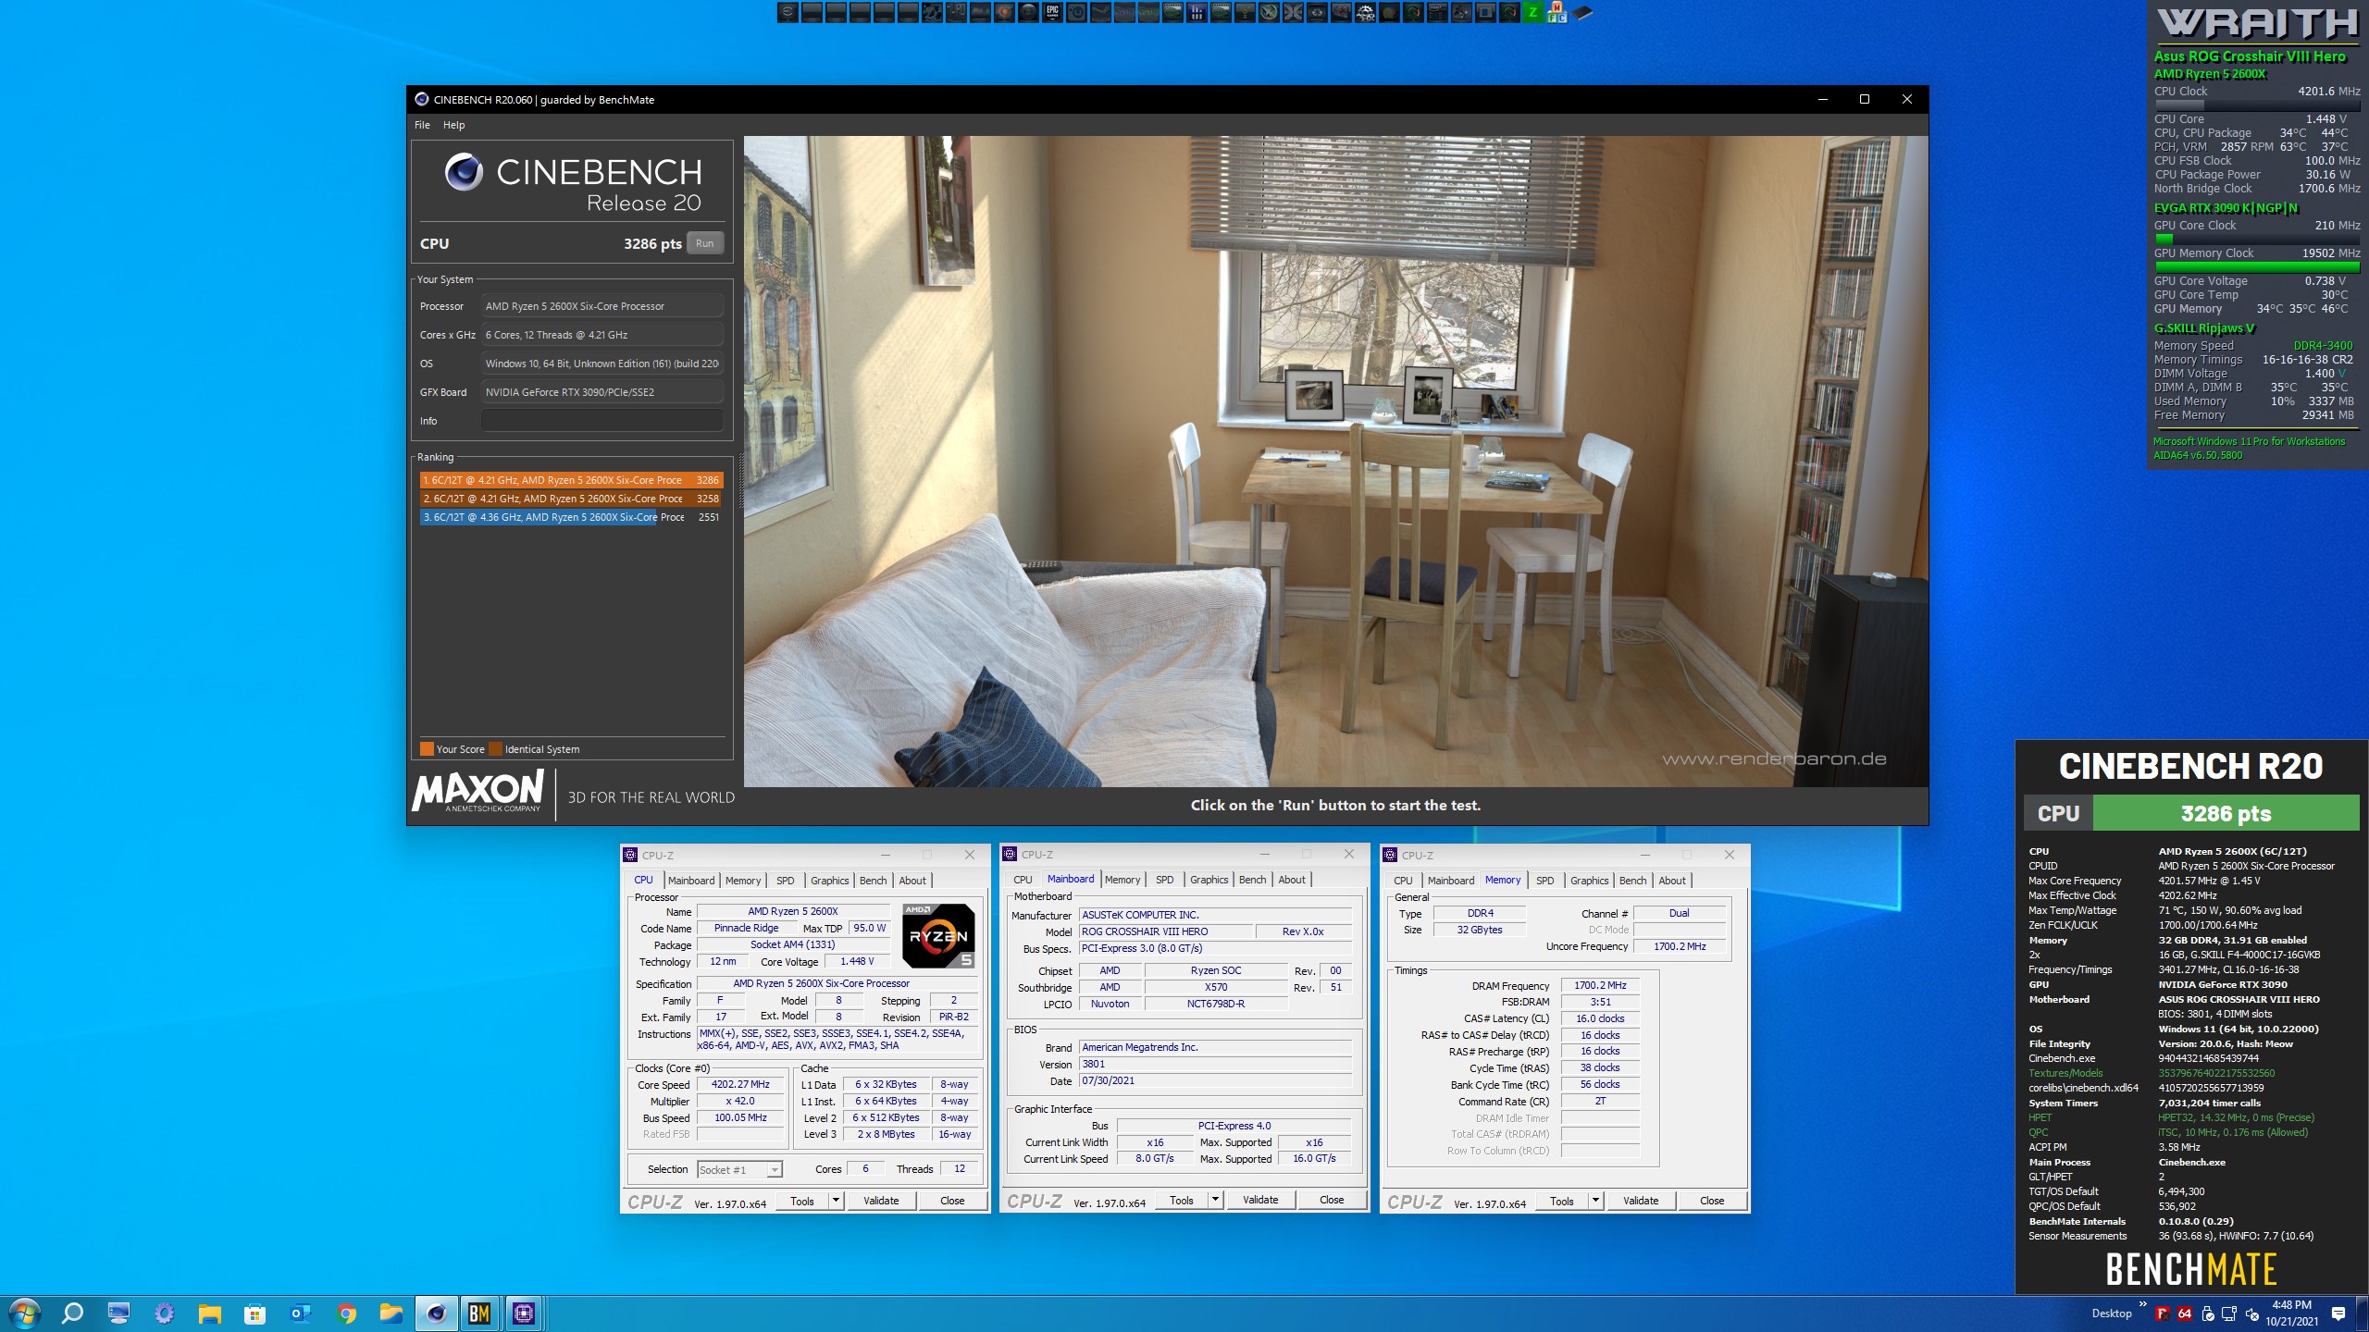Click the Ryzen 5 logo in CPU-Z
Image resolution: width=2369 pixels, height=1332 pixels.
tap(938, 935)
